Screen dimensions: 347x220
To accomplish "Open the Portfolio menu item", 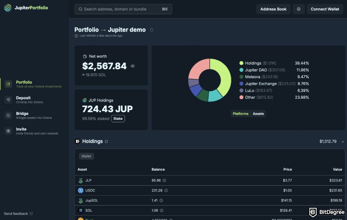I will click(34, 84).
